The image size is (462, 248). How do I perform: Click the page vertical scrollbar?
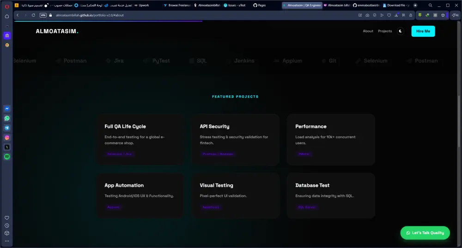[x=458, y=121]
